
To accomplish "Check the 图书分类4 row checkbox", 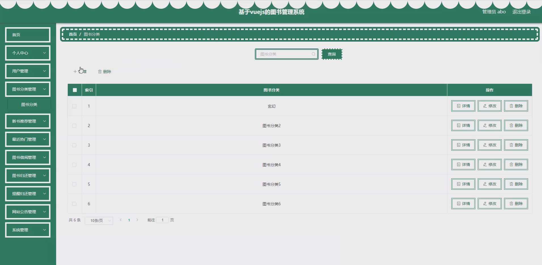I will click(74, 165).
